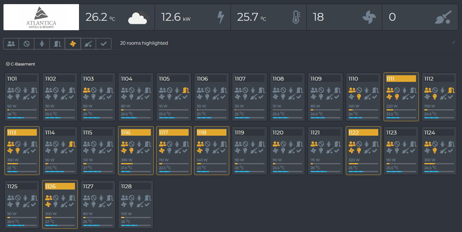Click the broom icon in the header tile
Image resolution: width=462 pixels, height=232 pixels.
pyautogui.click(x=443, y=17)
